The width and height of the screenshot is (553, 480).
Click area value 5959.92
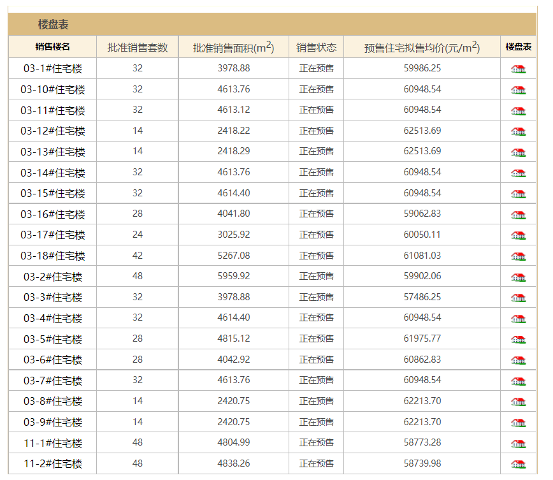[x=233, y=276]
